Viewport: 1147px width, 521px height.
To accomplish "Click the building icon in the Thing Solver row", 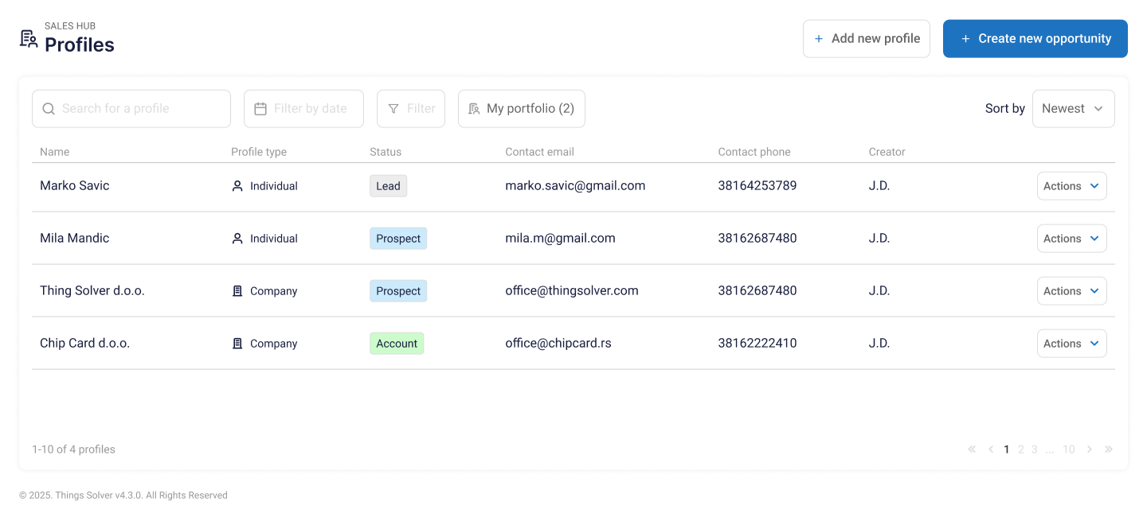I will (x=237, y=291).
